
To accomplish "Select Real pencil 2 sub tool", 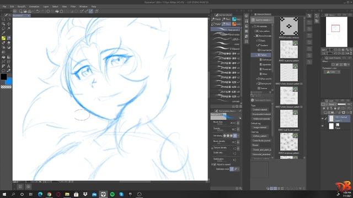I will pyautogui.click(x=226, y=30).
